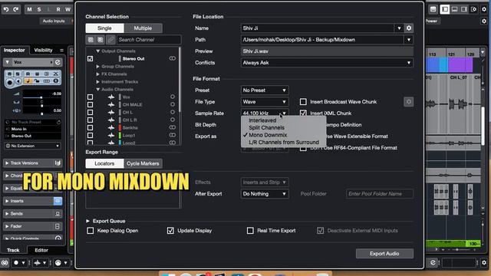Toggle global Mute (M) button in toolbar

pos(29,9)
